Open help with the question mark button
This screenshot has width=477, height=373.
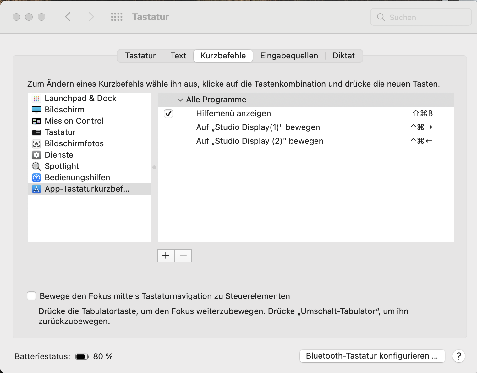(x=459, y=356)
